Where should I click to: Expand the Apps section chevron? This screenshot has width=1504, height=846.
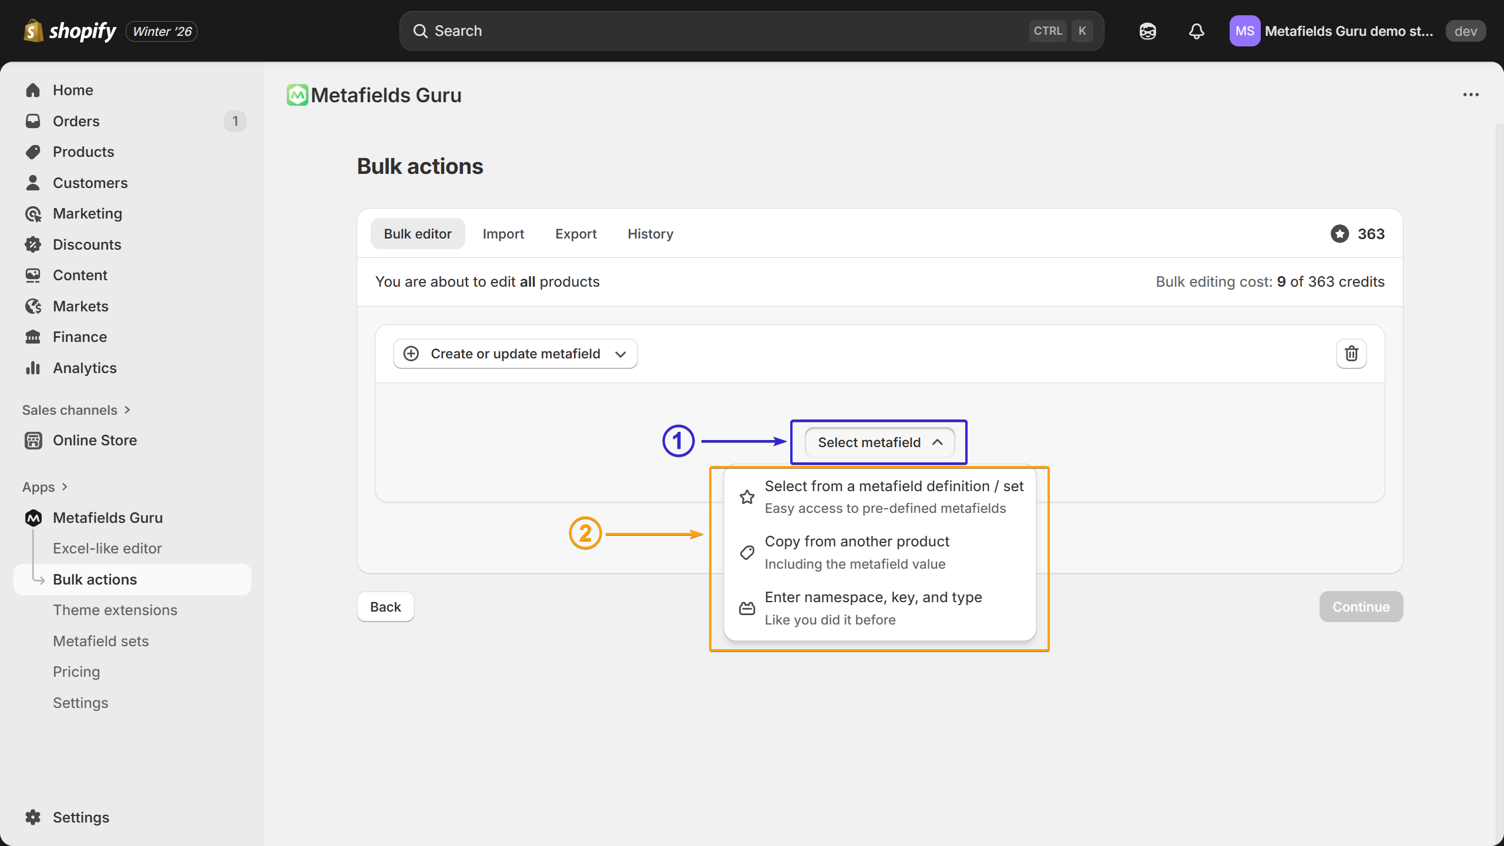(x=65, y=487)
